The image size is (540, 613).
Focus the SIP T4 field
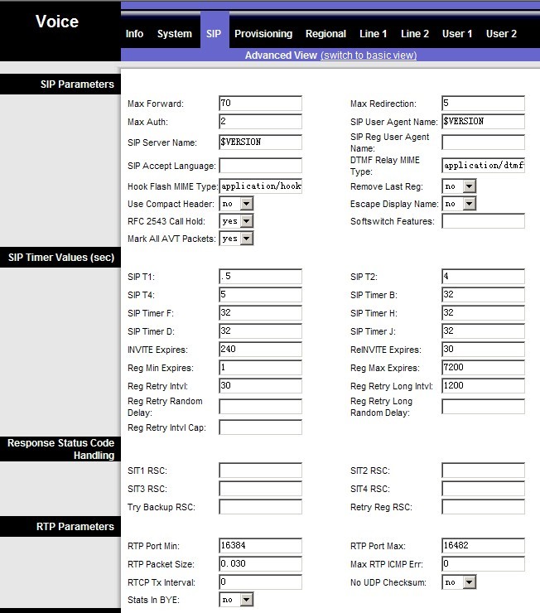261,295
